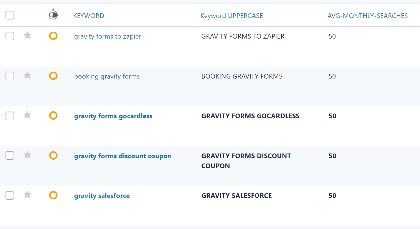
Task: Star the "gravity forms to zapier" keyword
Action: coord(27,36)
